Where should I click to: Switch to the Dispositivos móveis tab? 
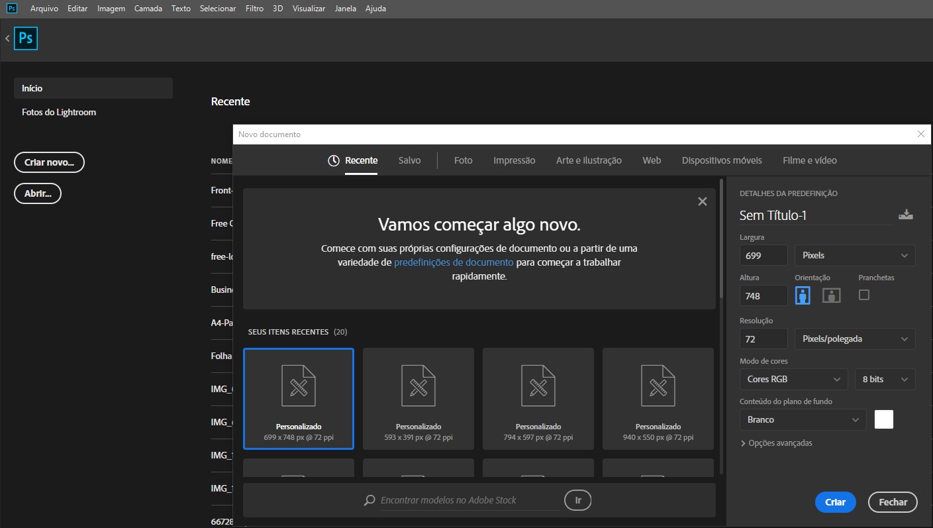tap(722, 160)
